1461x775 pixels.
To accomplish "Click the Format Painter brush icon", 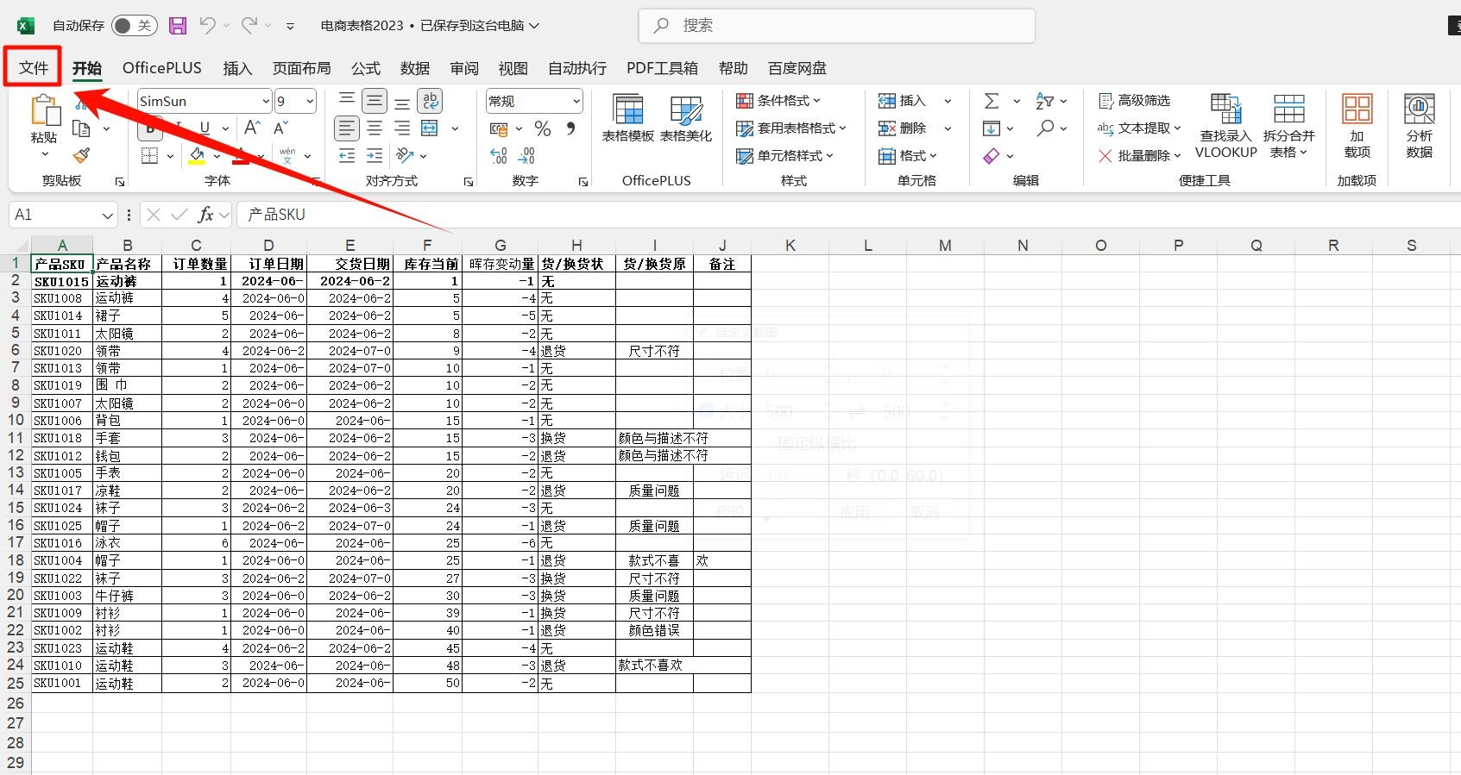I will click(81, 156).
